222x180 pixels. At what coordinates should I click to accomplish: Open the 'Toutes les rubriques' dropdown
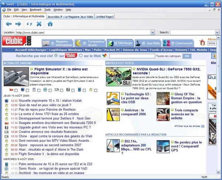168,56
